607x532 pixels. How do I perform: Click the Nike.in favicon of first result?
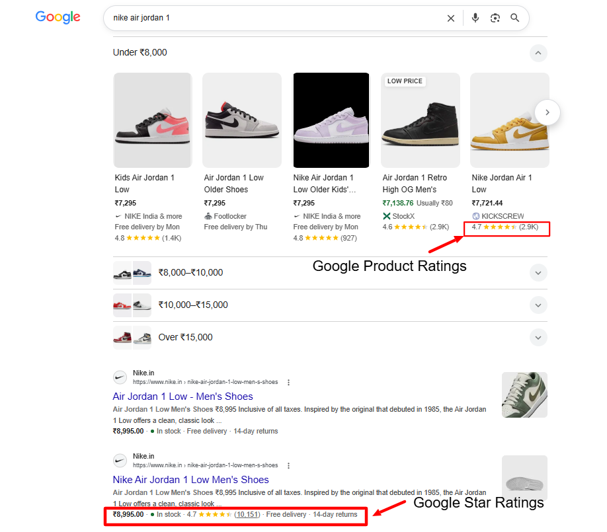pos(120,377)
